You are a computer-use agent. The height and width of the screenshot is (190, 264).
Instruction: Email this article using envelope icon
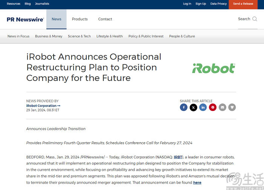click(x=223, y=108)
